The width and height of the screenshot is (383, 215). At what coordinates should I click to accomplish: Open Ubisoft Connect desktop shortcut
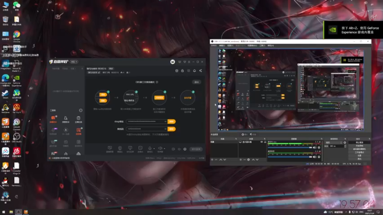[17, 124]
